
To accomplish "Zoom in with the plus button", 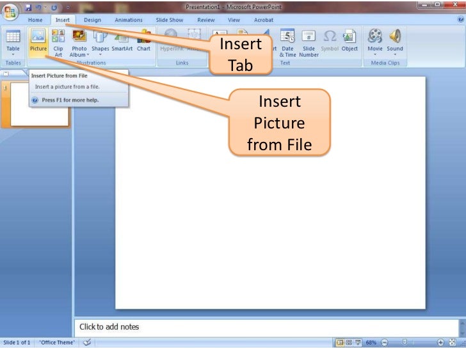I will tap(440, 343).
